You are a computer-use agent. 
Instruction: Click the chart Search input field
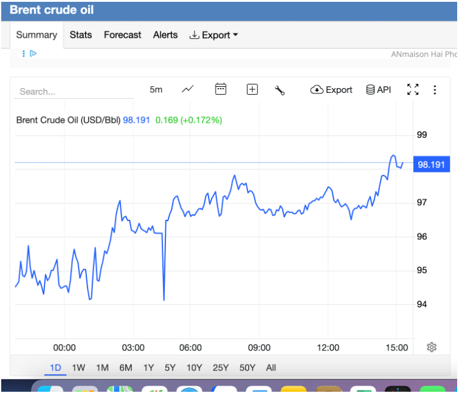pos(73,91)
